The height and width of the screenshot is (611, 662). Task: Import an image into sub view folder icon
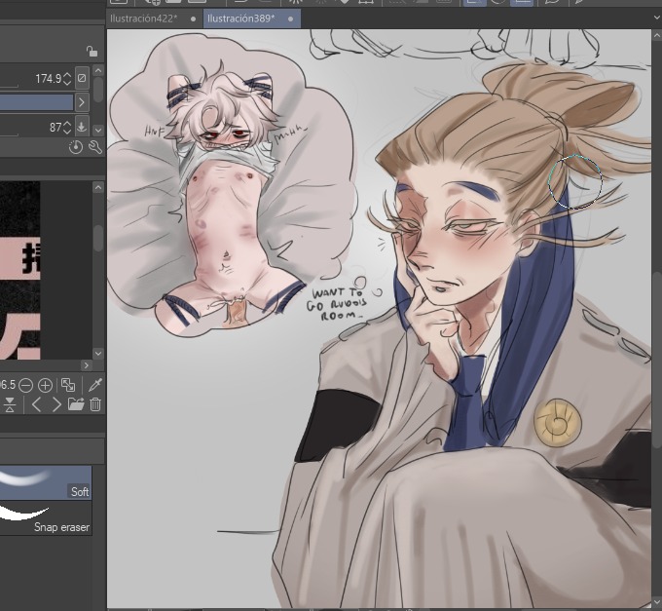tap(76, 404)
